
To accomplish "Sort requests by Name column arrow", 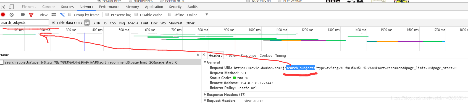I will coord(198,55).
